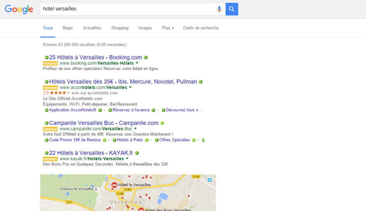
Task: Go to the Shopping tab
Action: (x=120, y=28)
